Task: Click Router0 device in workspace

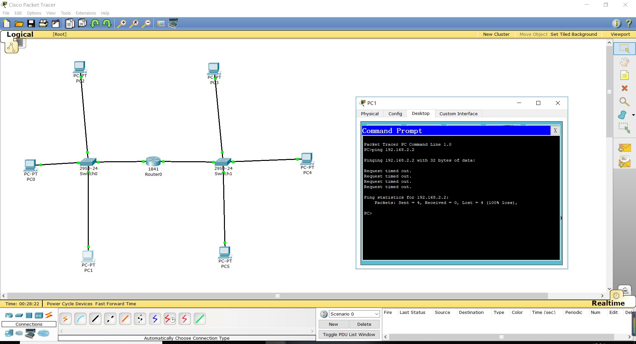Action: (x=153, y=161)
